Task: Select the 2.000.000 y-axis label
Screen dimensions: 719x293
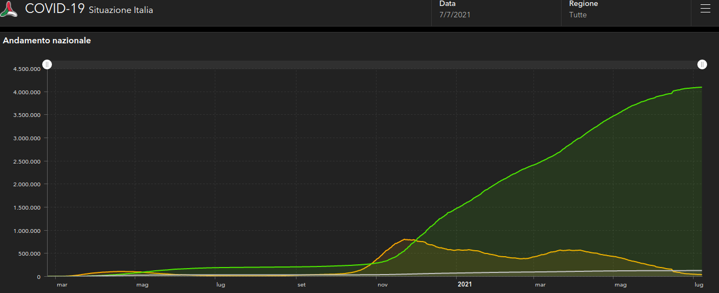Action: [x=27, y=185]
